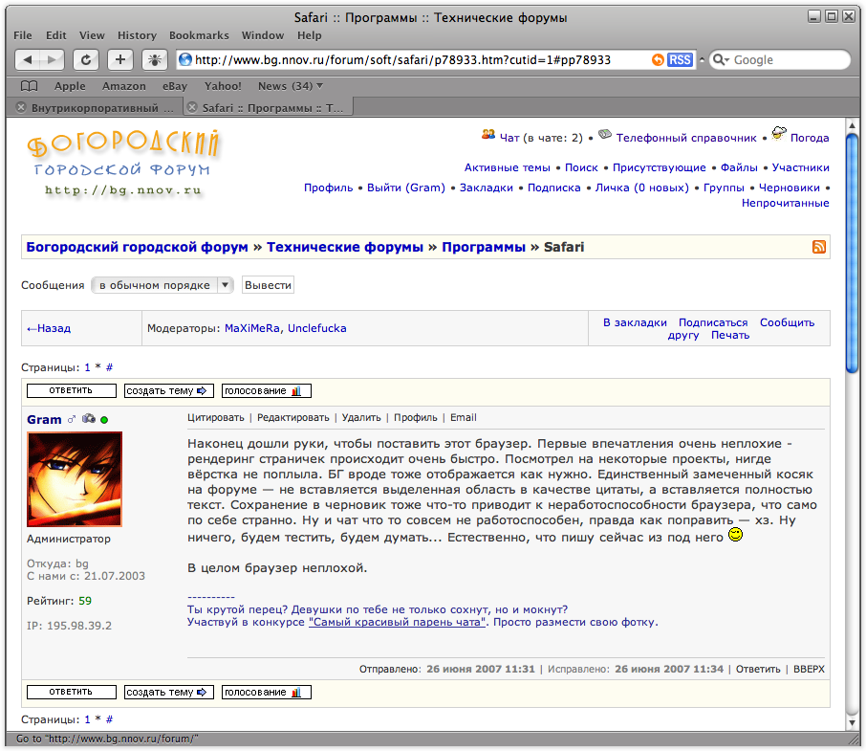
Task: Open the History menu
Action: point(137,35)
